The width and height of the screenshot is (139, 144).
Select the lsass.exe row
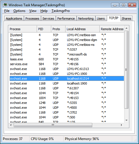(x=67, y=59)
